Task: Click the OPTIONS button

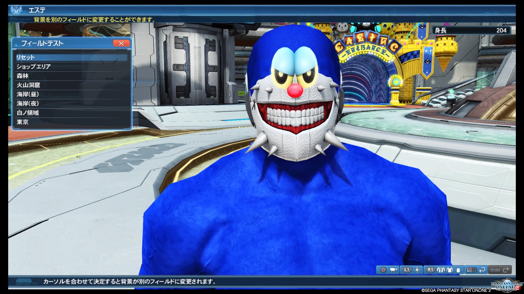Action: [495, 270]
